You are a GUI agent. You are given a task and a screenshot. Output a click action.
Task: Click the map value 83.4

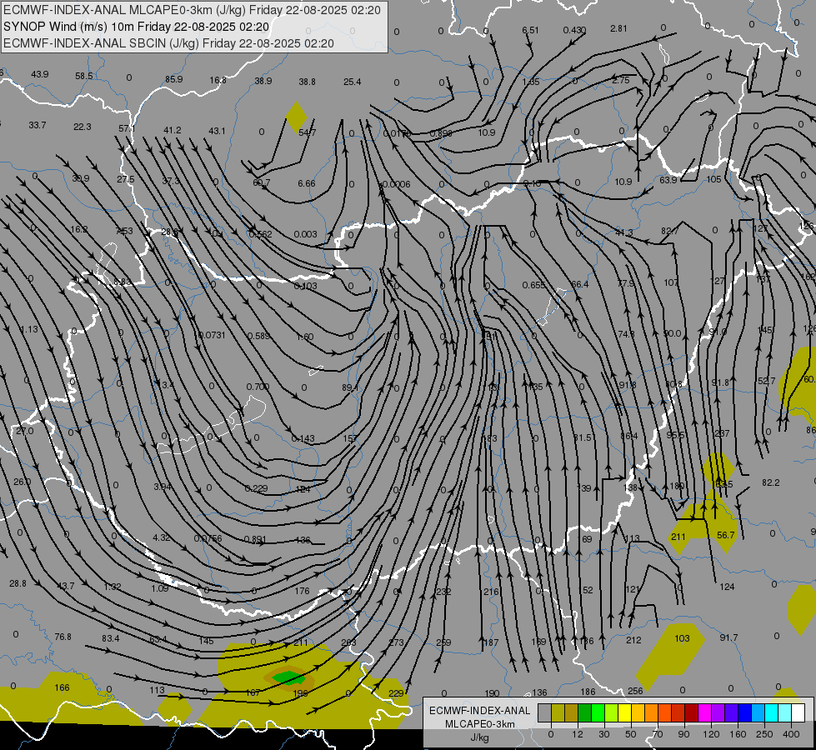(110, 638)
